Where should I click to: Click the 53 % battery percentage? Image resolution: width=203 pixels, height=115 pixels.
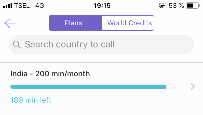176,6
